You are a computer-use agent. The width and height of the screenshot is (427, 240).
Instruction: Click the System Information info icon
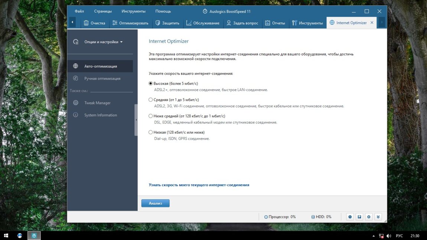[x=76, y=115]
